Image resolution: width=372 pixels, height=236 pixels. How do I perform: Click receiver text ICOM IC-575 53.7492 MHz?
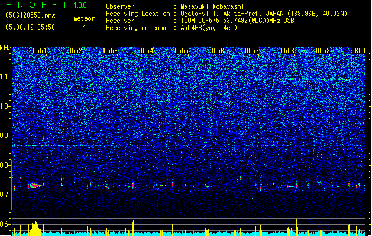(x=237, y=21)
